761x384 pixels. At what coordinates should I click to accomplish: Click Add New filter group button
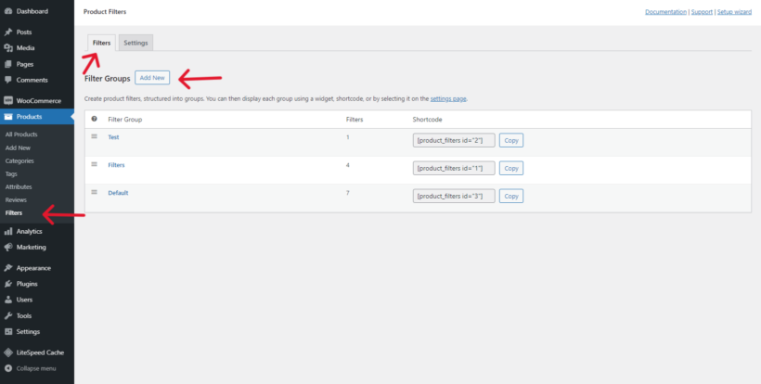(x=152, y=78)
